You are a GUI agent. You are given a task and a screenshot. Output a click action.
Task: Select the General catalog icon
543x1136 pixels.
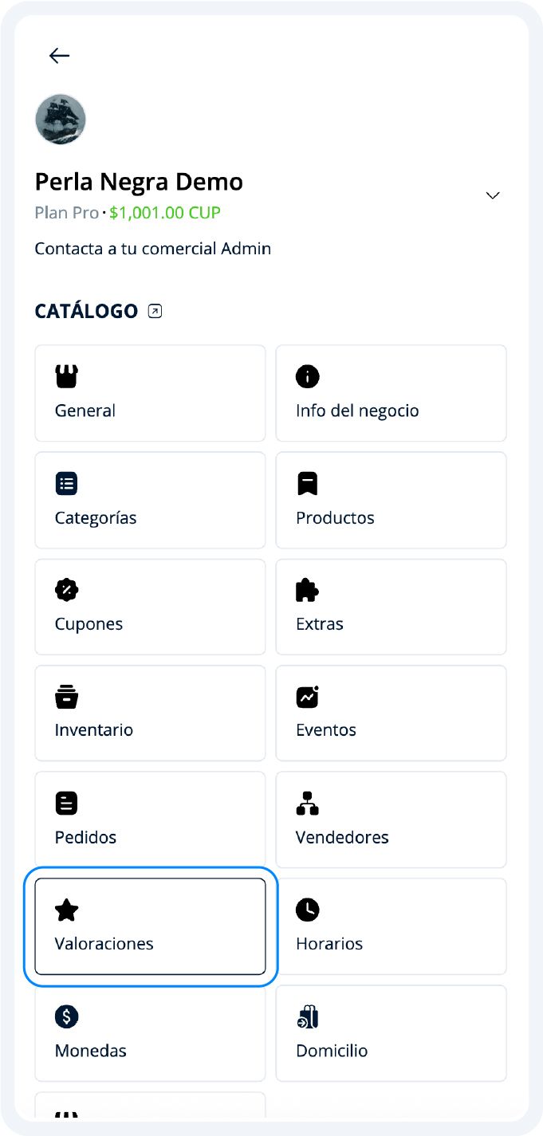click(67, 376)
